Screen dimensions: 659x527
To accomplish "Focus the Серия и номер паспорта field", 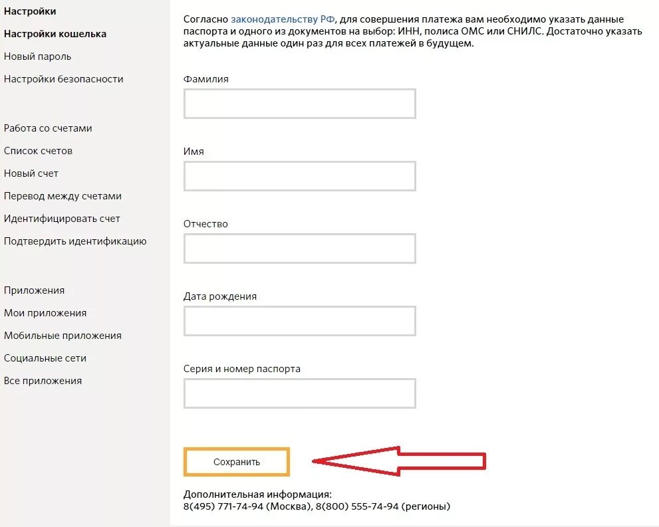I will (299, 393).
